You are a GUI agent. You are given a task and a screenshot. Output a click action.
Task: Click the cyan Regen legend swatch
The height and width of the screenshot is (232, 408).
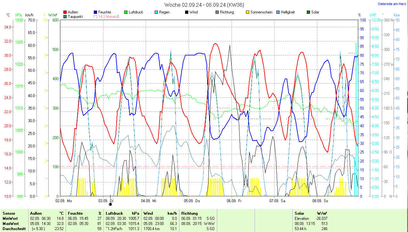tap(156, 12)
